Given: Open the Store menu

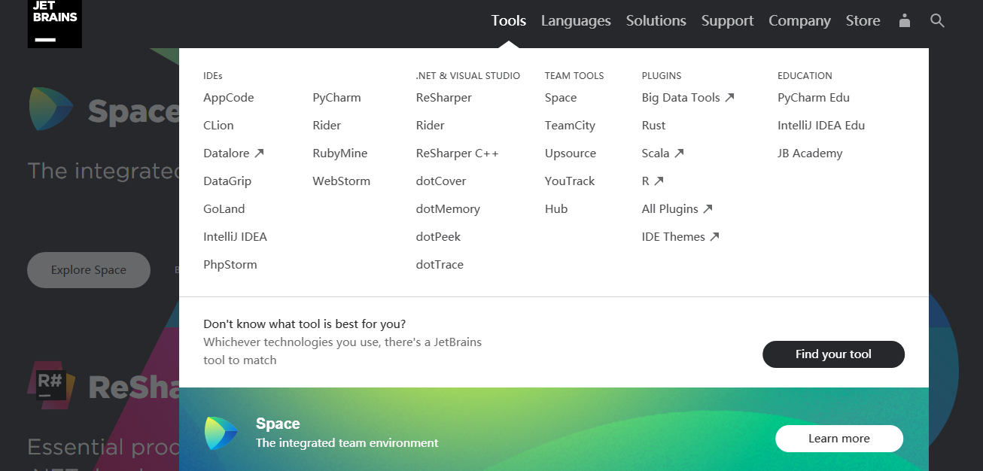Looking at the screenshot, I should (862, 20).
